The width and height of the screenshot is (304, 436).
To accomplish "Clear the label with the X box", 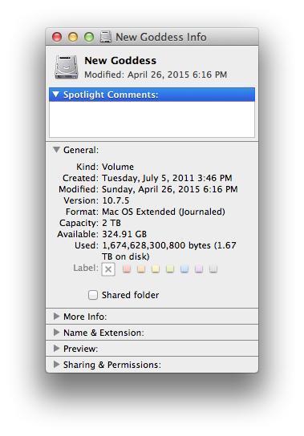I will pos(108,269).
